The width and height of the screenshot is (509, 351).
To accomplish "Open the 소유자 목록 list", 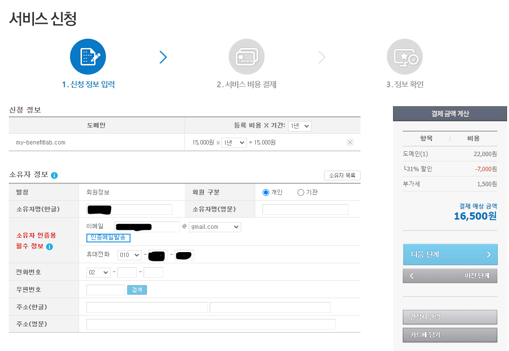I will (x=342, y=175).
